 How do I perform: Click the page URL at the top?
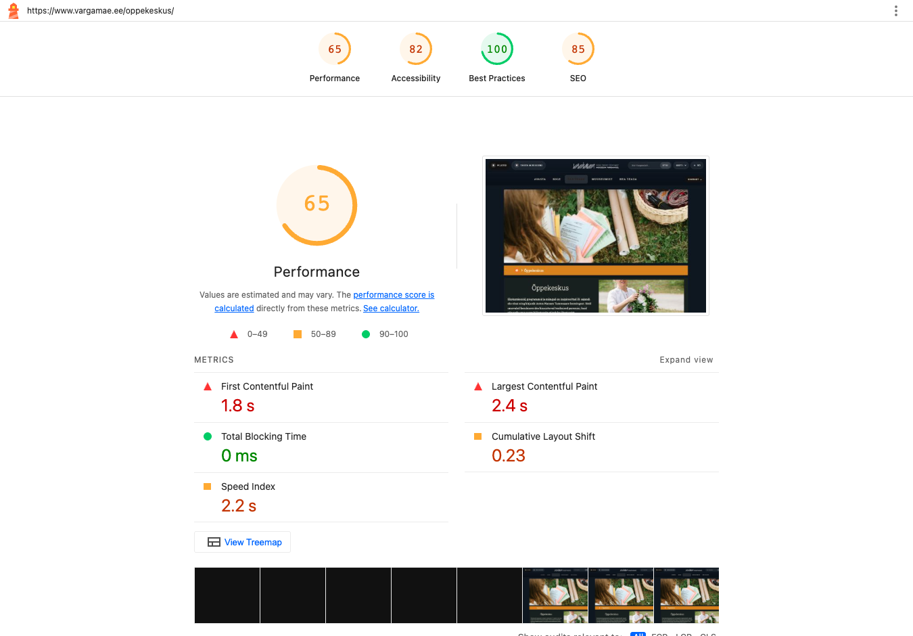tap(101, 11)
